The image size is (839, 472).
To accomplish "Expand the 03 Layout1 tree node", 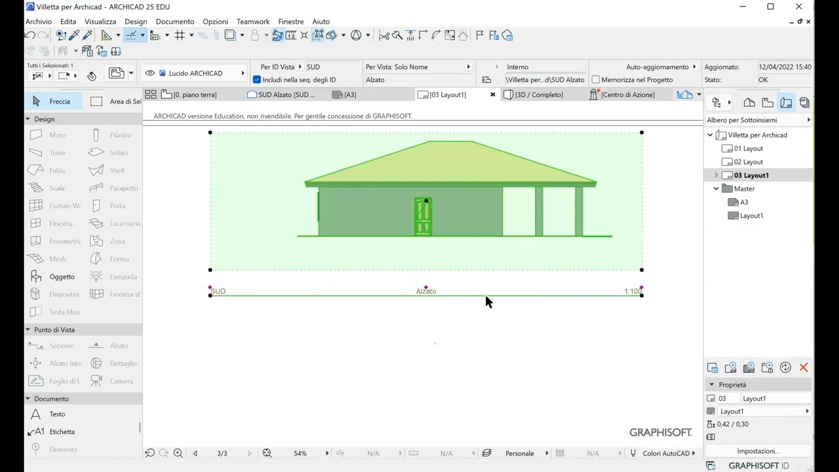I will (x=716, y=176).
